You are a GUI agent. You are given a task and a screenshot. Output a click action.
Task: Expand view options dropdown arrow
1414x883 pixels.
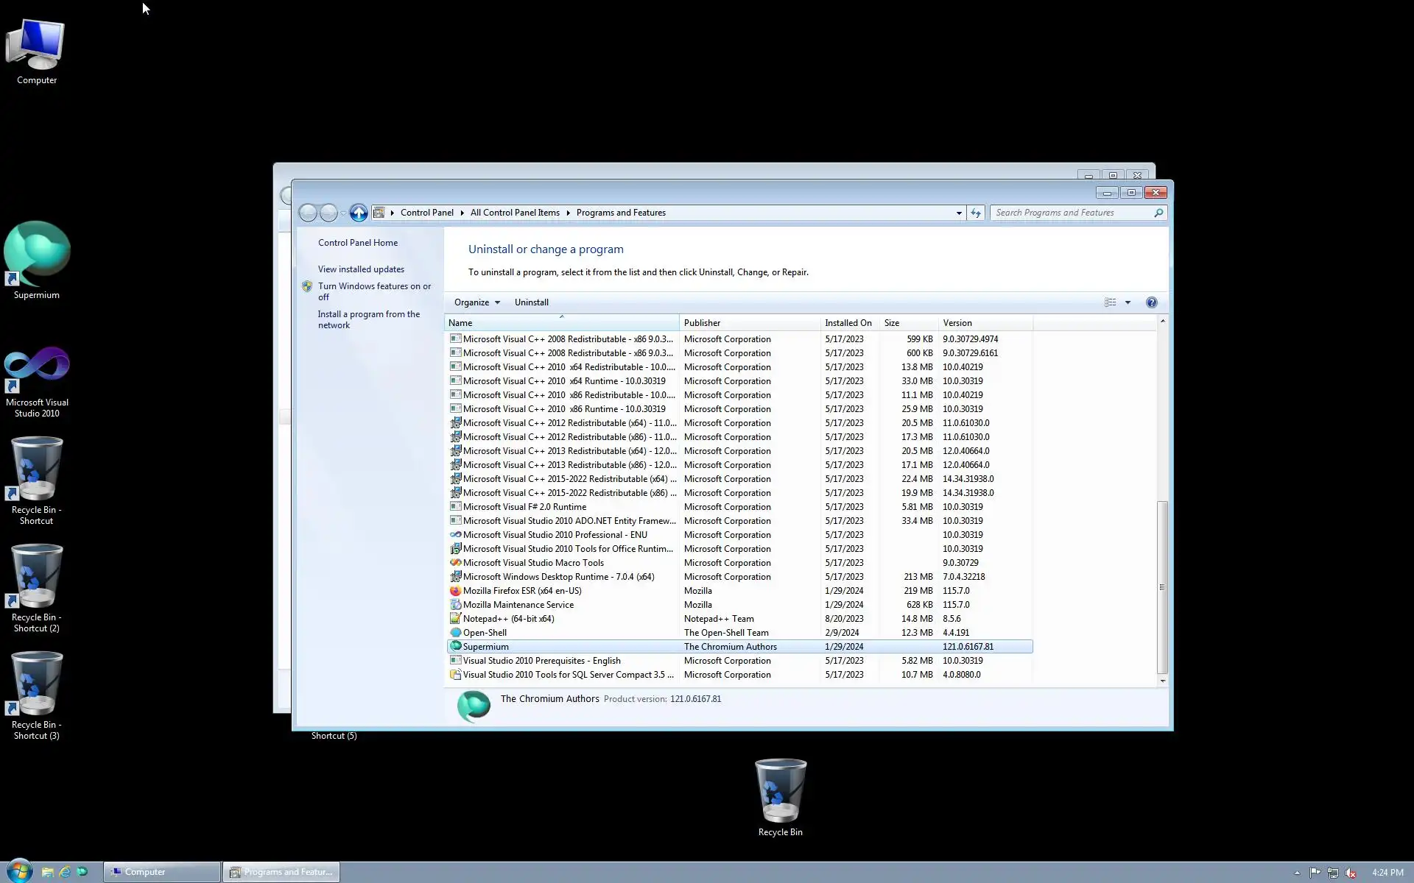click(1128, 302)
